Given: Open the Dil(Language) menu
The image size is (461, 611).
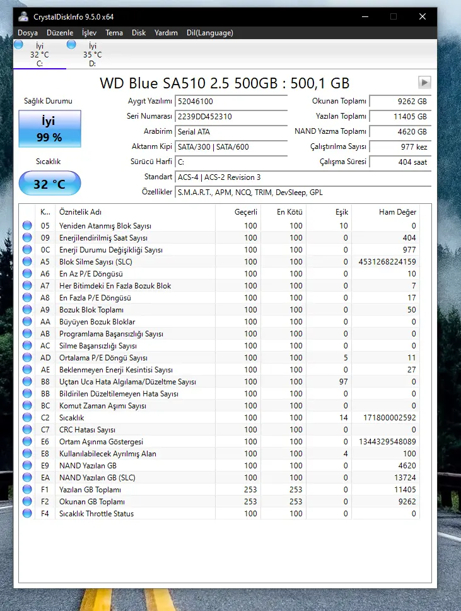Looking at the screenshot, I should (x=210, y=33).
